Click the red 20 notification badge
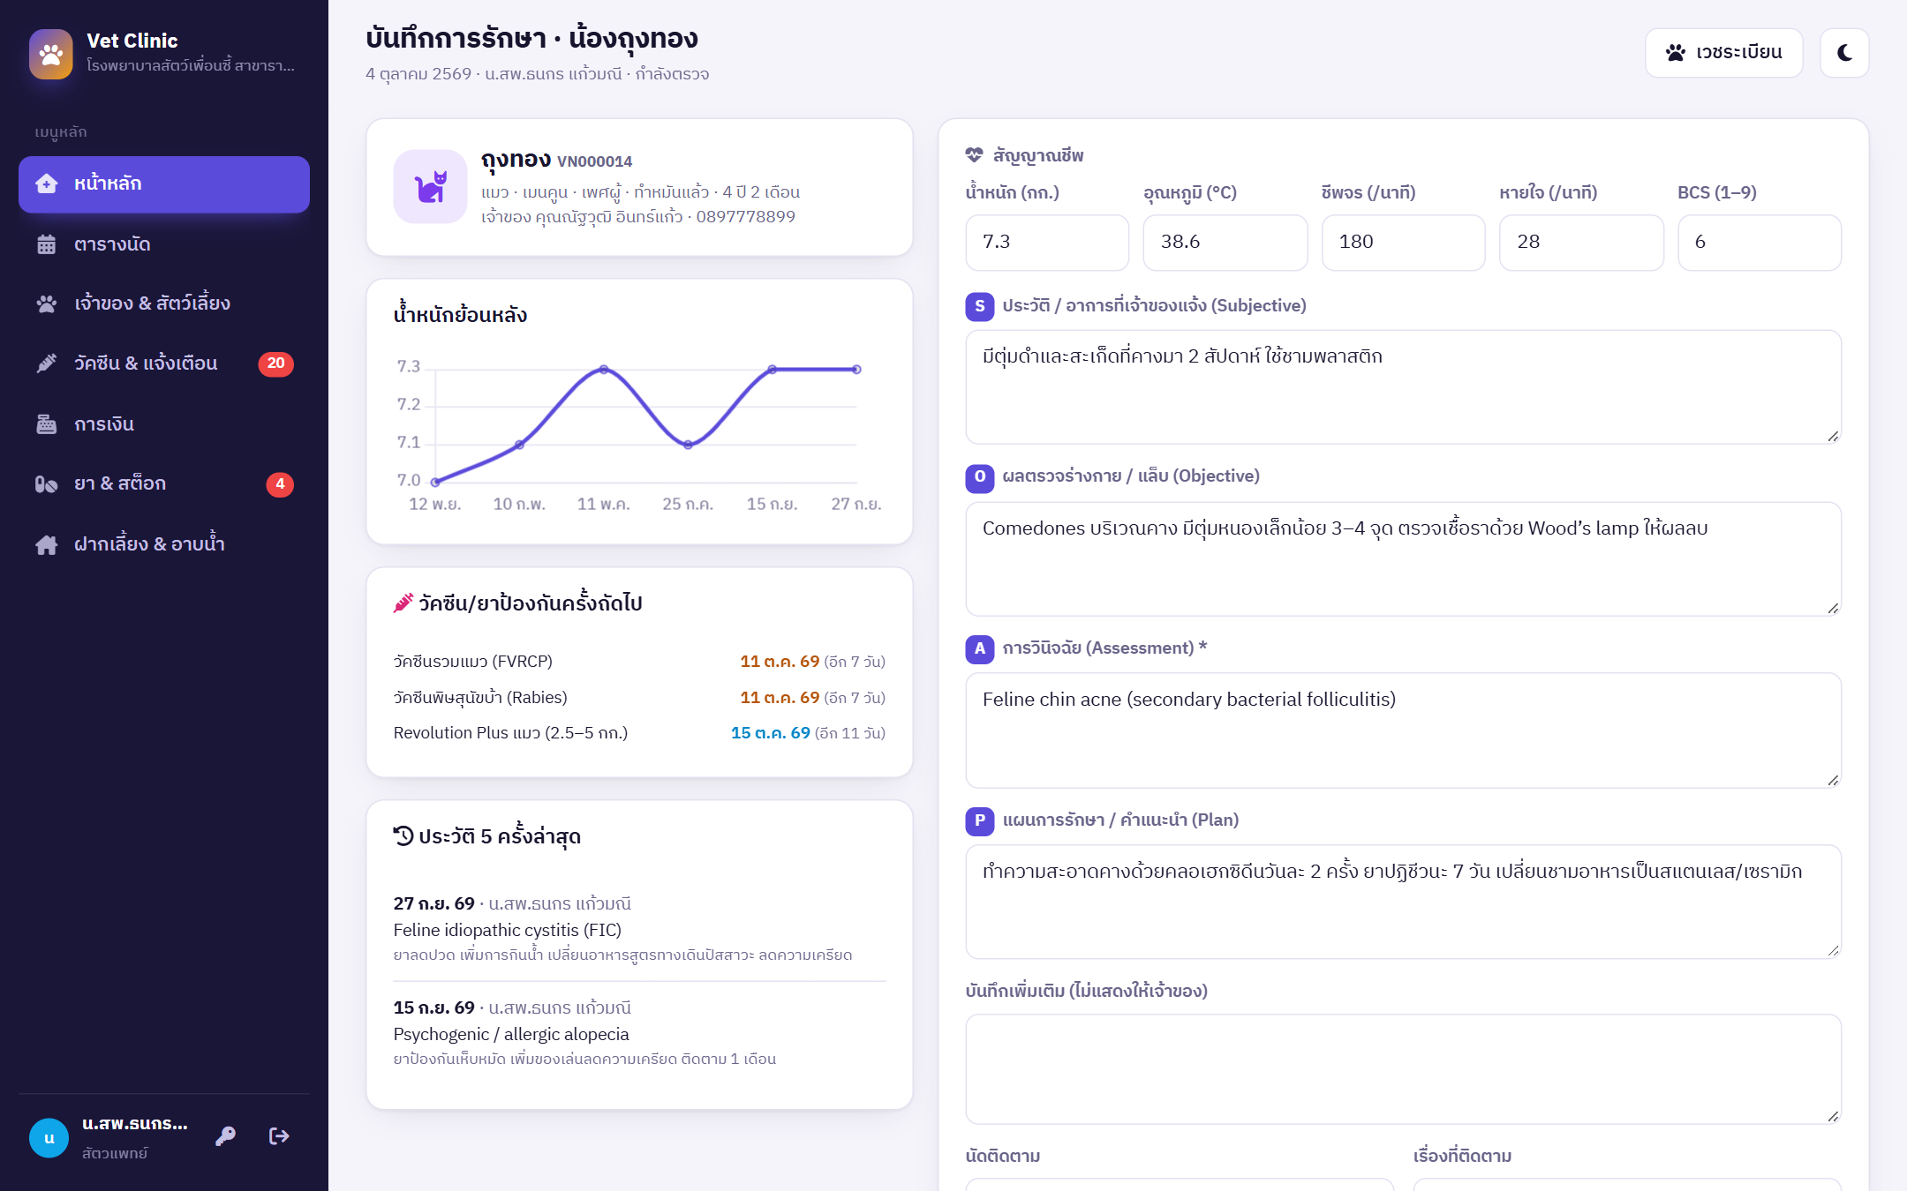The image size is (1907, 1191). point(275,363)
